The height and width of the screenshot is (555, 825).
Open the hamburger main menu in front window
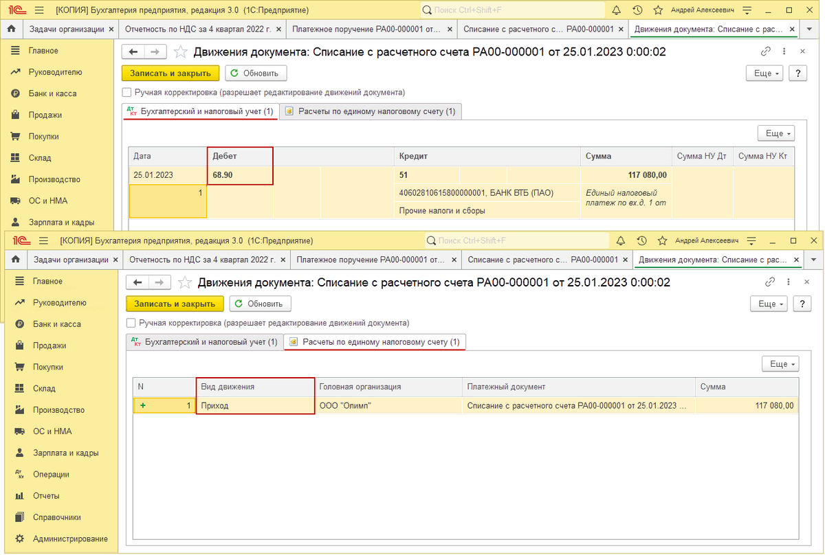tap(43, 241)
